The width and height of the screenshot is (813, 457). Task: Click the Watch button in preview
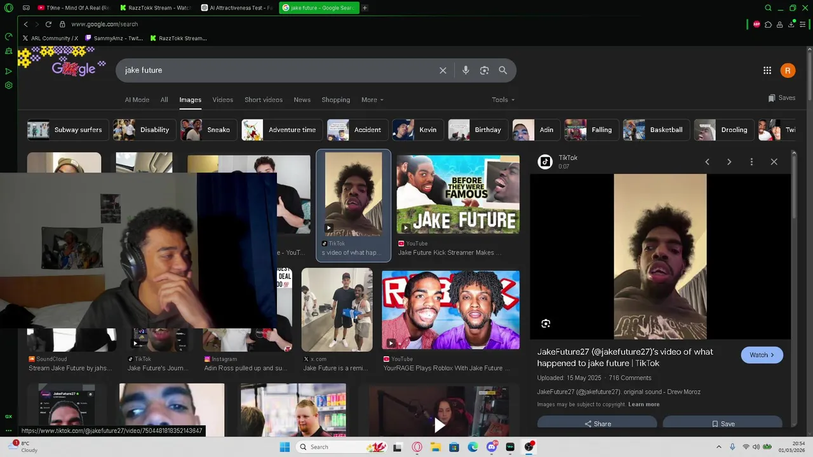point(762,355)
